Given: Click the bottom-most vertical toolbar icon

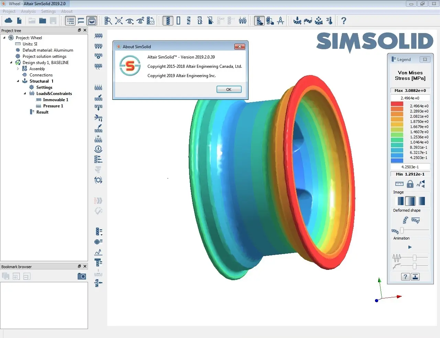Looking at the screenshot, I should [x=98, y=283].
